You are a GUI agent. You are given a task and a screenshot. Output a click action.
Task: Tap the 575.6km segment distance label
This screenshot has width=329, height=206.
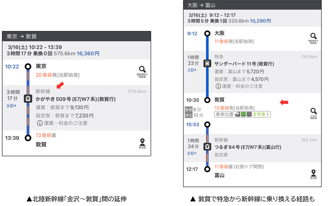138,91
